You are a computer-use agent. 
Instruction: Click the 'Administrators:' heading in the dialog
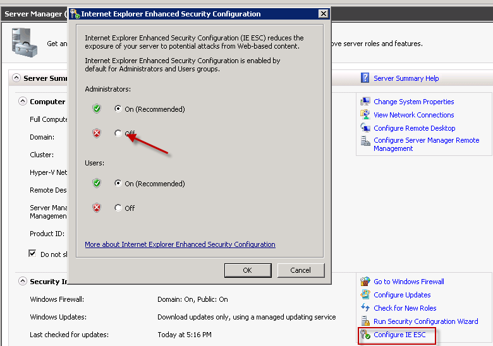point(108,89)
